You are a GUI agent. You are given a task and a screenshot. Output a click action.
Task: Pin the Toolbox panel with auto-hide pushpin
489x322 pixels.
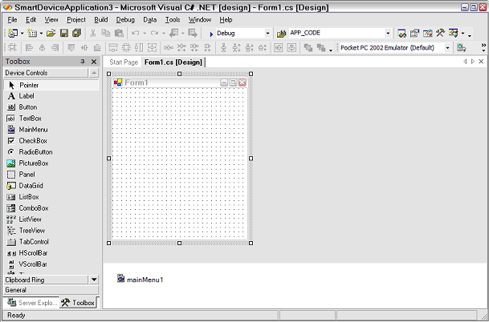83,62
